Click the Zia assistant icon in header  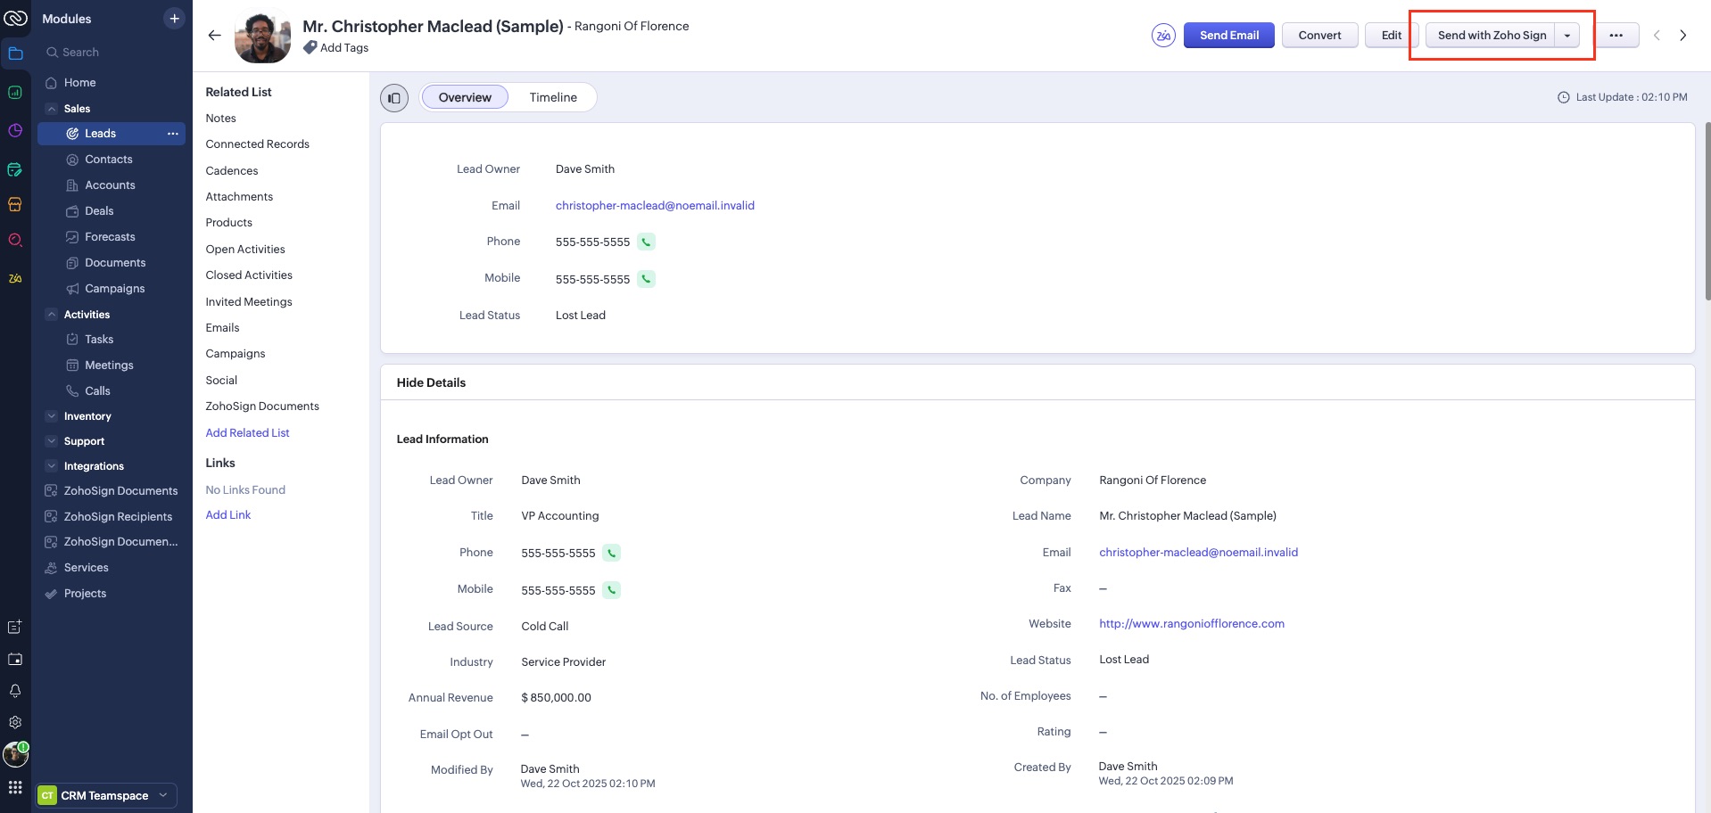1163,36
